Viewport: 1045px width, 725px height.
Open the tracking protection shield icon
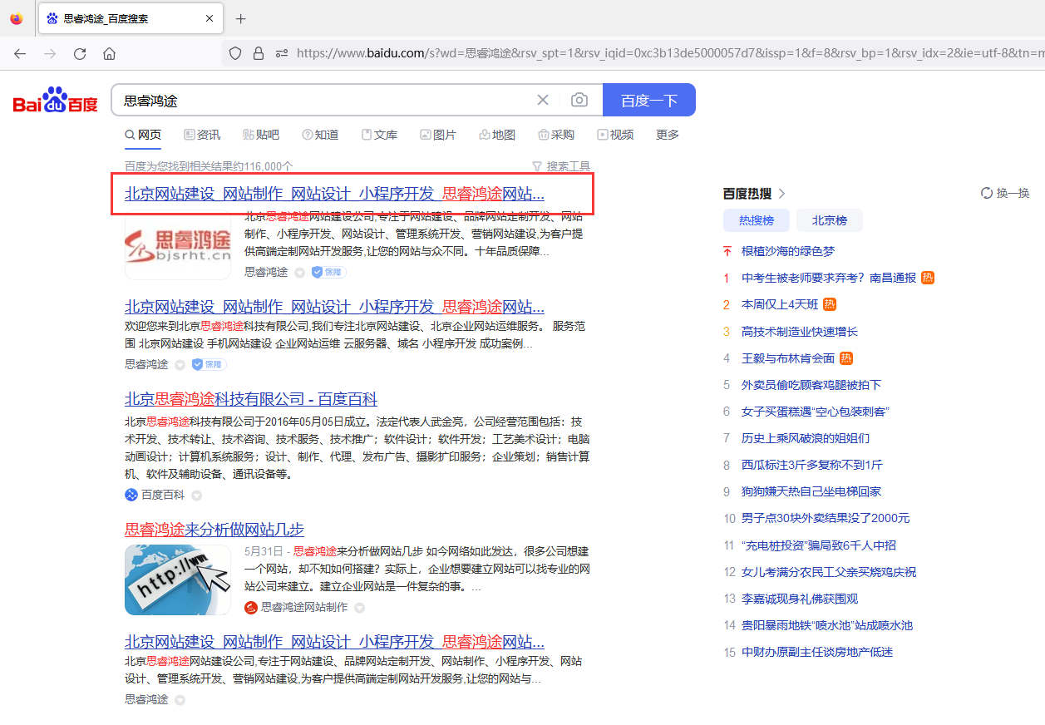click(235, 52)
